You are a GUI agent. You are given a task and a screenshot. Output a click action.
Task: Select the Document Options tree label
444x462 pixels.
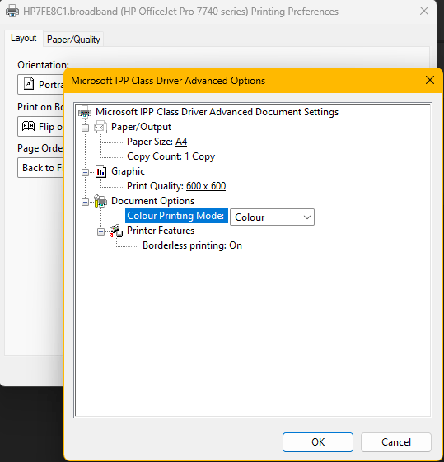tap(152, 201)
